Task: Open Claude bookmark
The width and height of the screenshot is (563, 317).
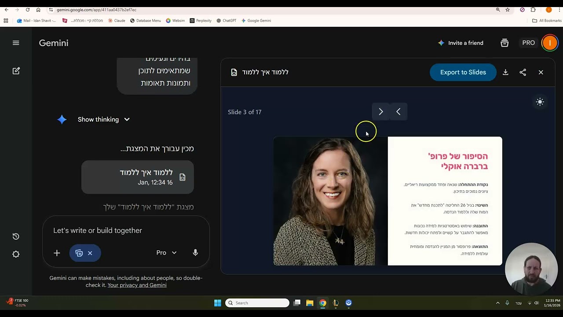Action: point(117,20)
